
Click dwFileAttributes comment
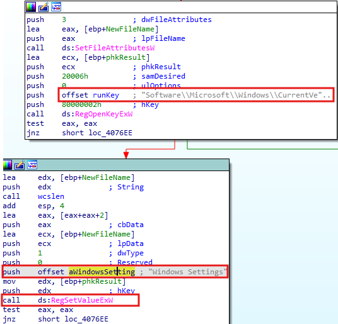click(x=177, y=20)
